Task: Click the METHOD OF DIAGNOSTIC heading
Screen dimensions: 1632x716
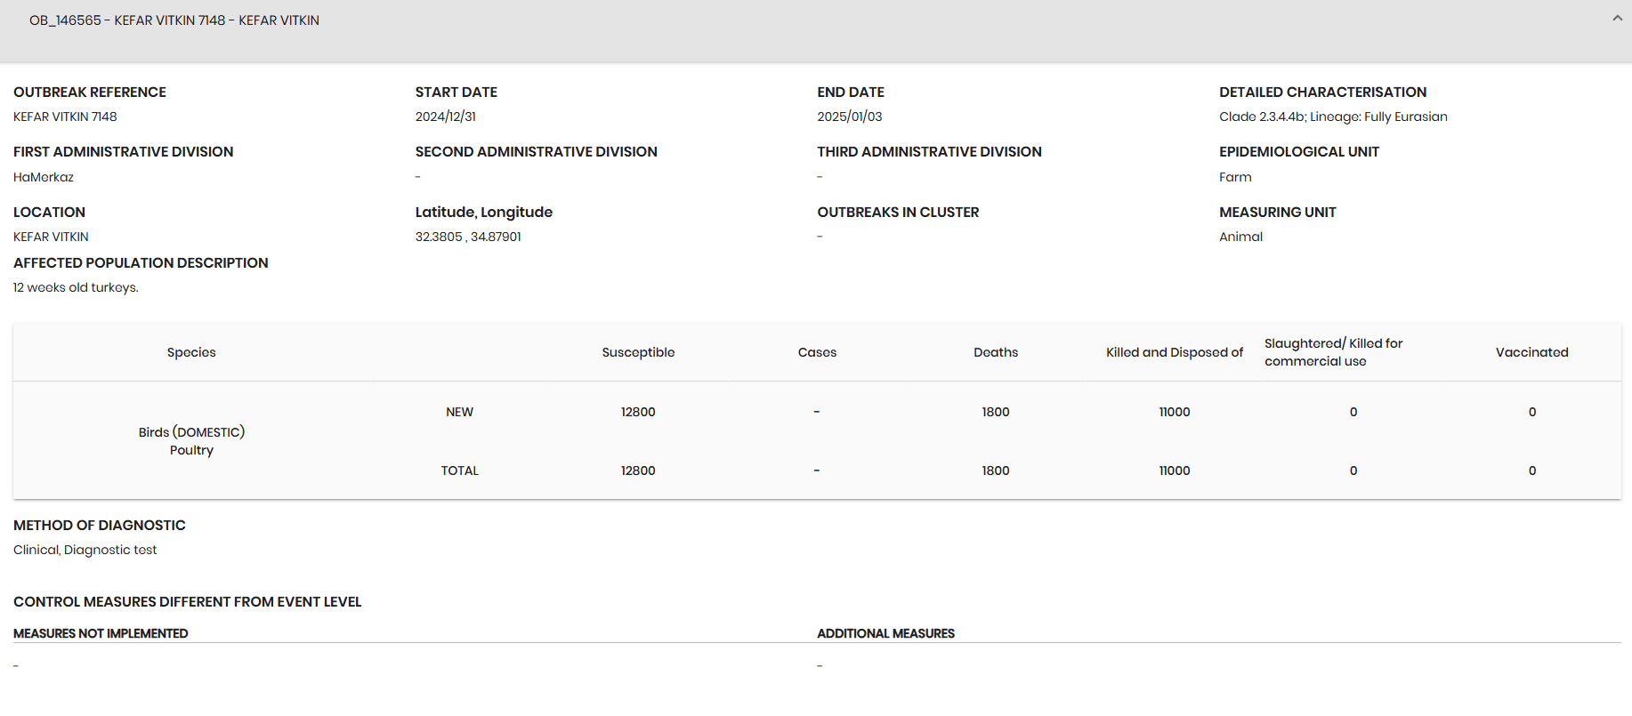Action: [x=100, y=526]
